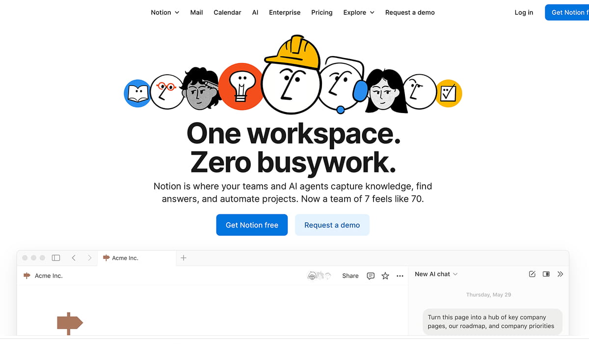
Task: Click the orange lightbulb illustration
Action: point(241,86)
